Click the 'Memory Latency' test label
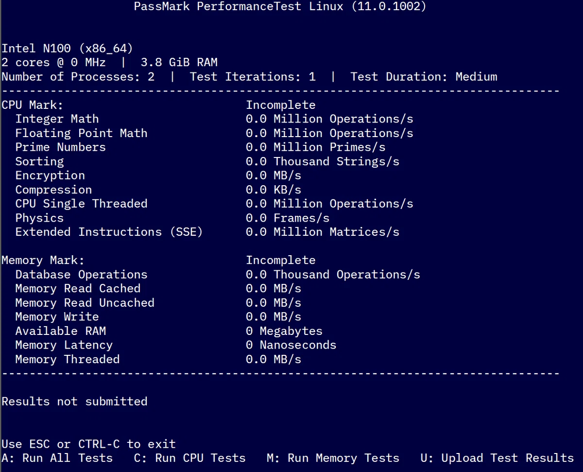The image size is (583, 472). [x=64, y=345]
